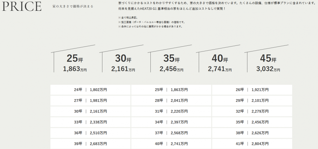Click the 34坪 2,397万円 table cell
This screenshot has height=149, width=318.
click(x=171, y=122)
